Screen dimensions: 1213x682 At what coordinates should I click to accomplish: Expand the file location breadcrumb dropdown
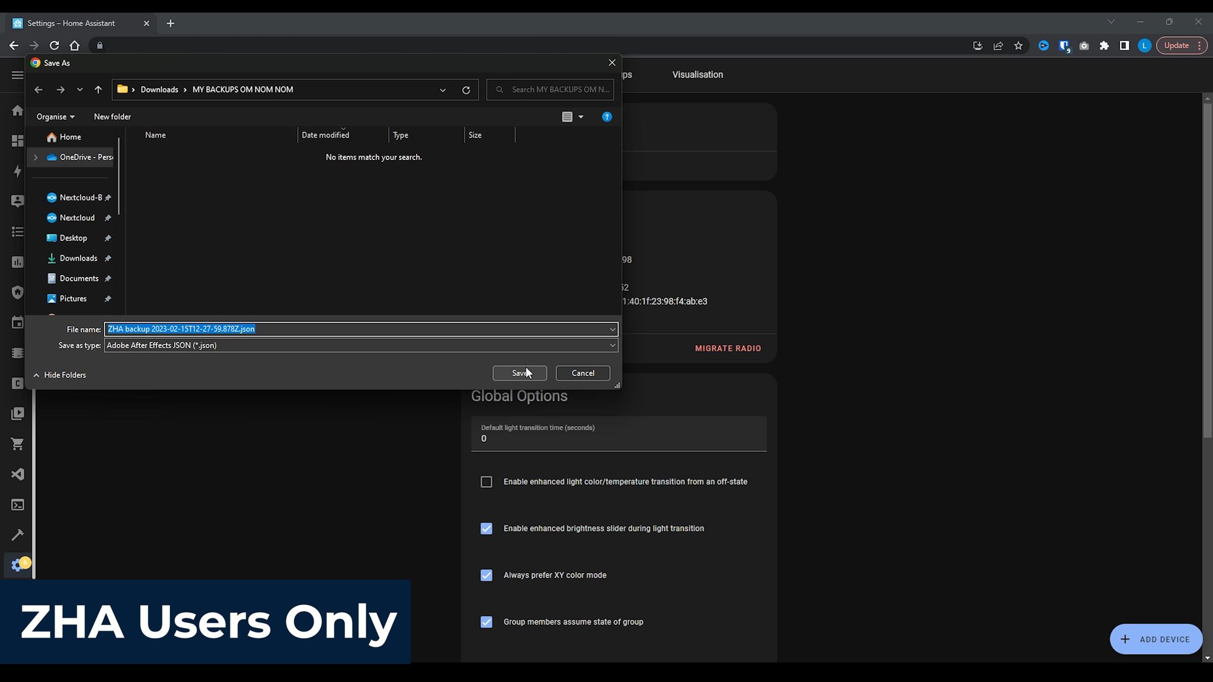(x=443, y=89)
